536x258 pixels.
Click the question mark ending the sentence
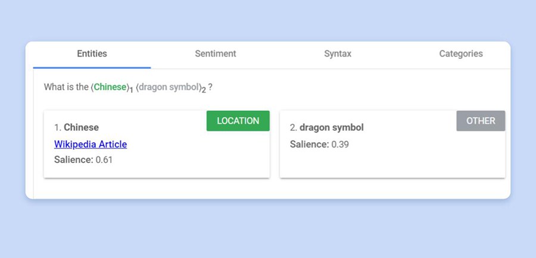pos(210,87)
